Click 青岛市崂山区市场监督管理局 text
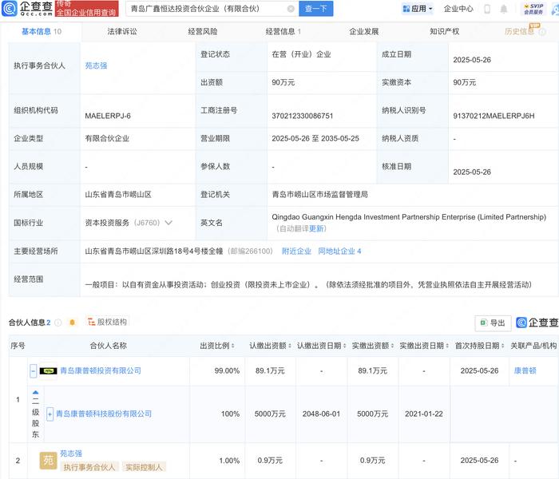The height and width of the screenshot is (479, 559). point(319,195)
